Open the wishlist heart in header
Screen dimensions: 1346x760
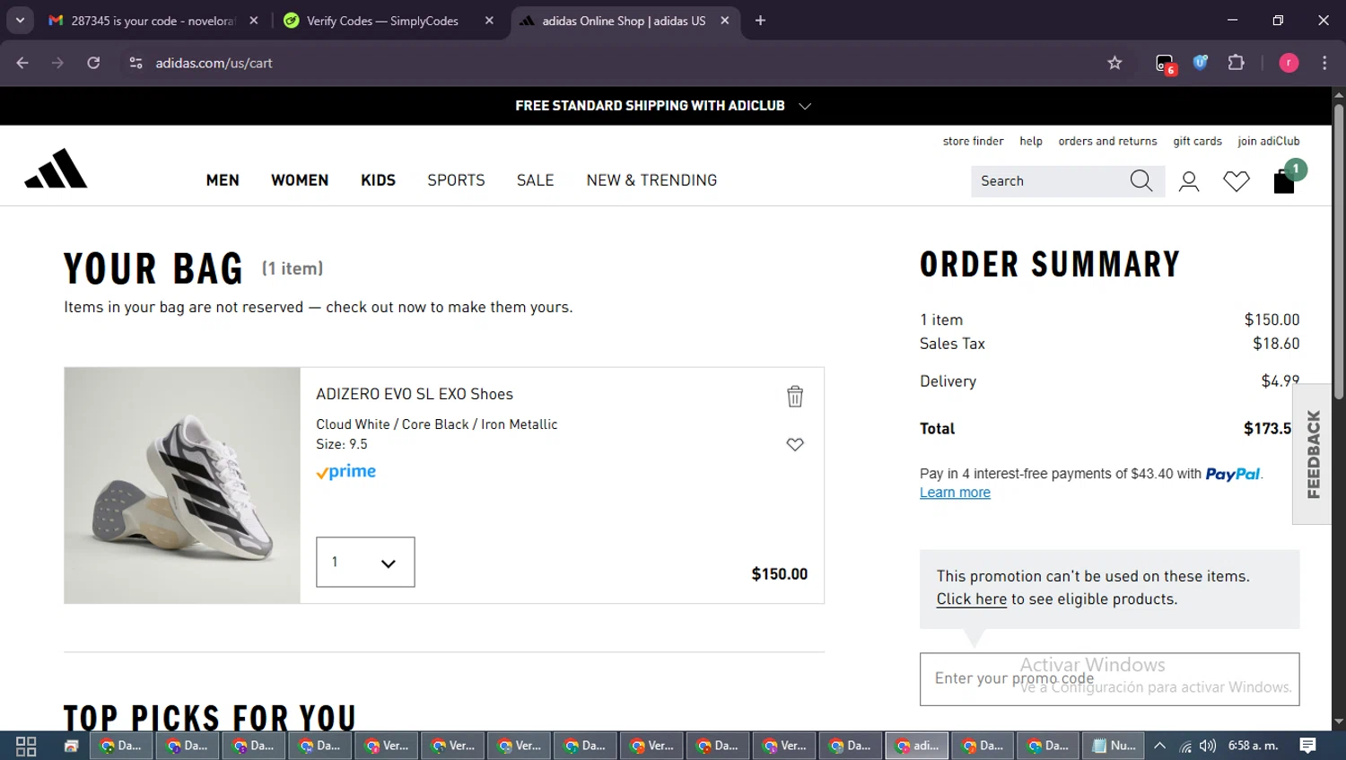click(x=1237, y=181)
